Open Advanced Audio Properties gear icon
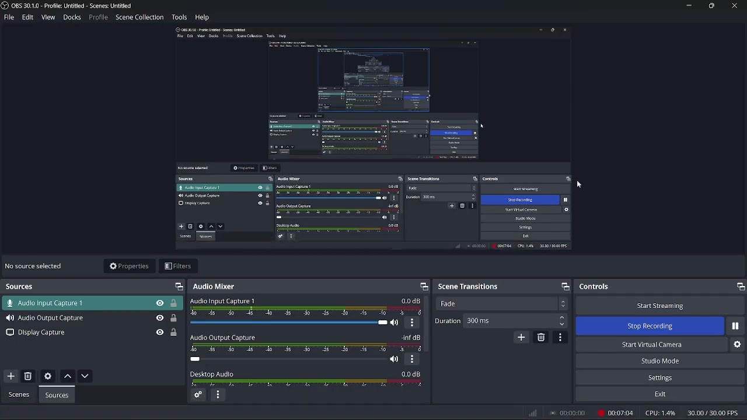The width and height of the screenshot is (747, 420). pyautogui.click(x=198, y=395)
